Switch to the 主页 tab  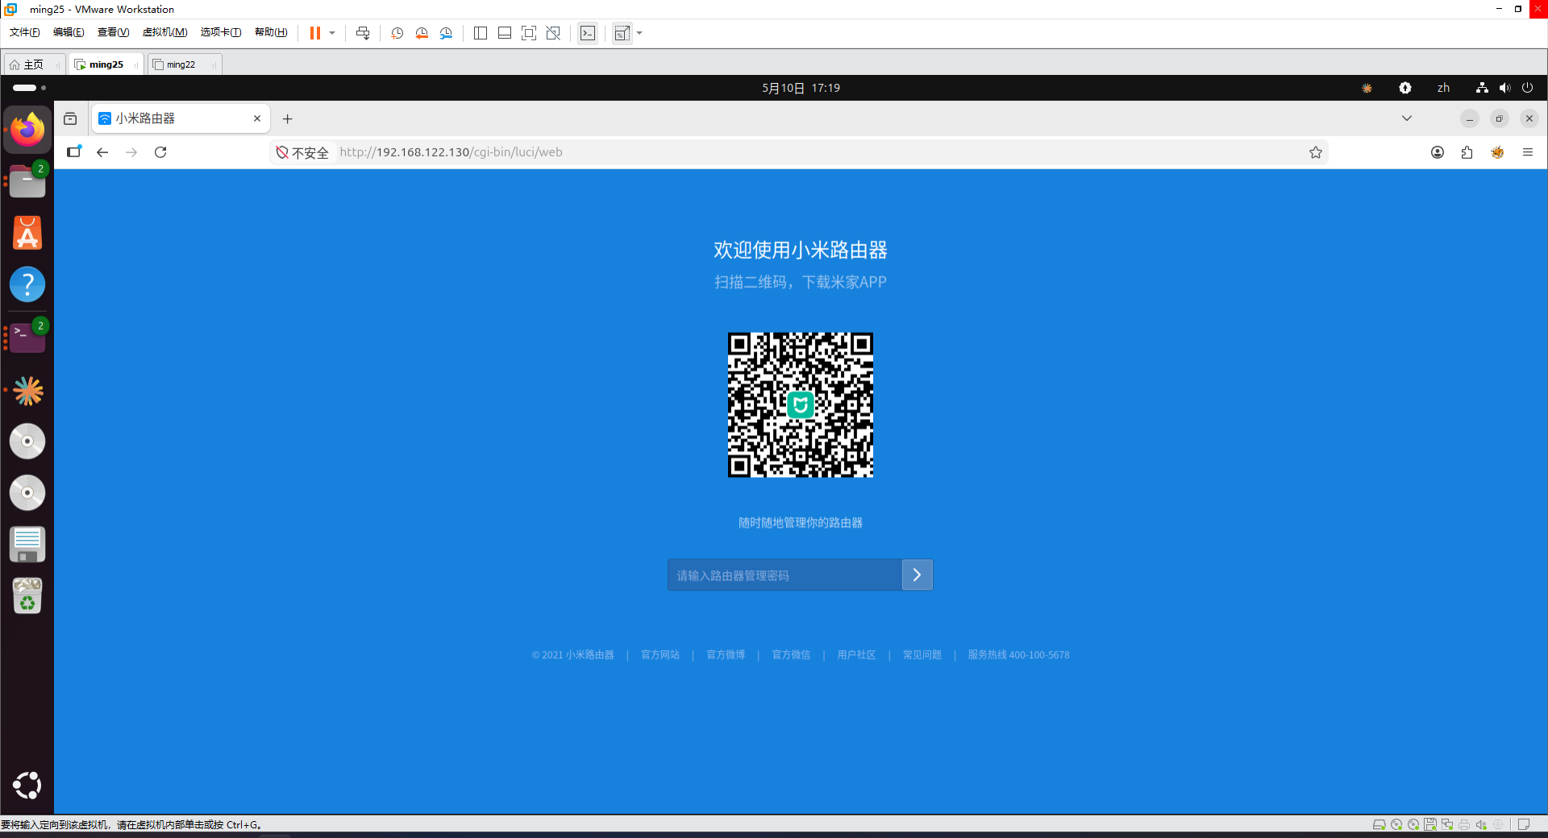(33, 64)
